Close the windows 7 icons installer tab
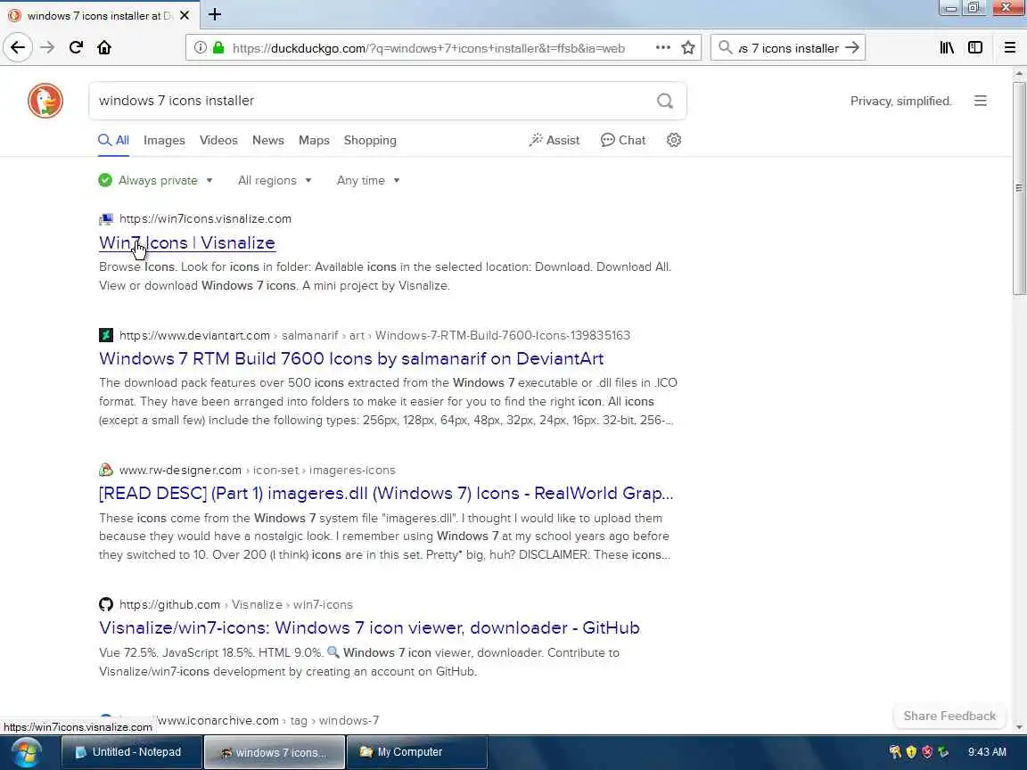The image size is (1027, 770). click(185, 15)
